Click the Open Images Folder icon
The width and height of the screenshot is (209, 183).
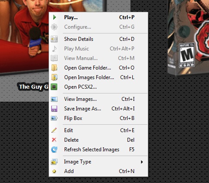[x=55, y=77]
